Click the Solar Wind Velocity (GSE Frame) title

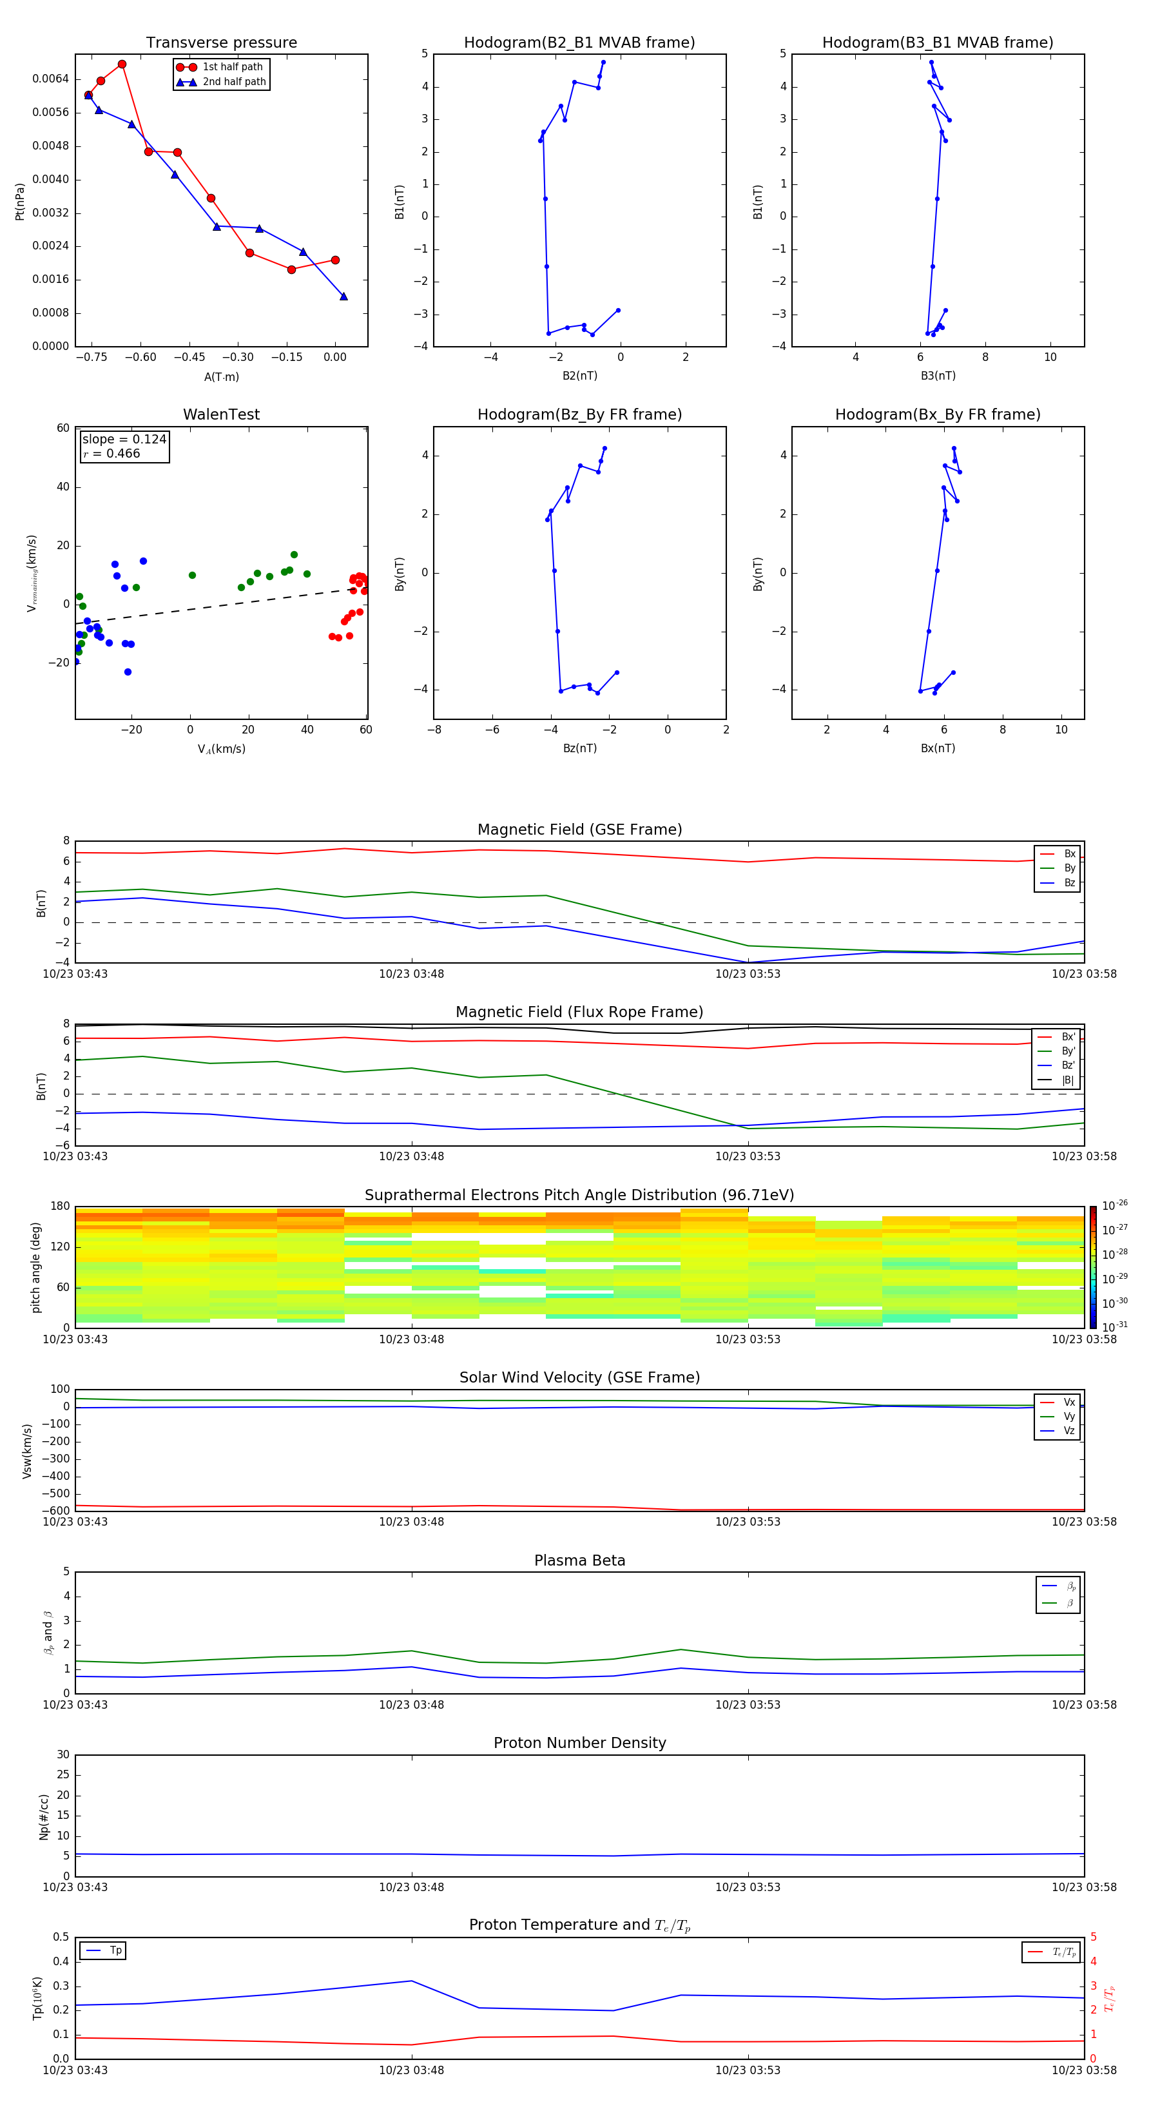tap(579, 1378)
